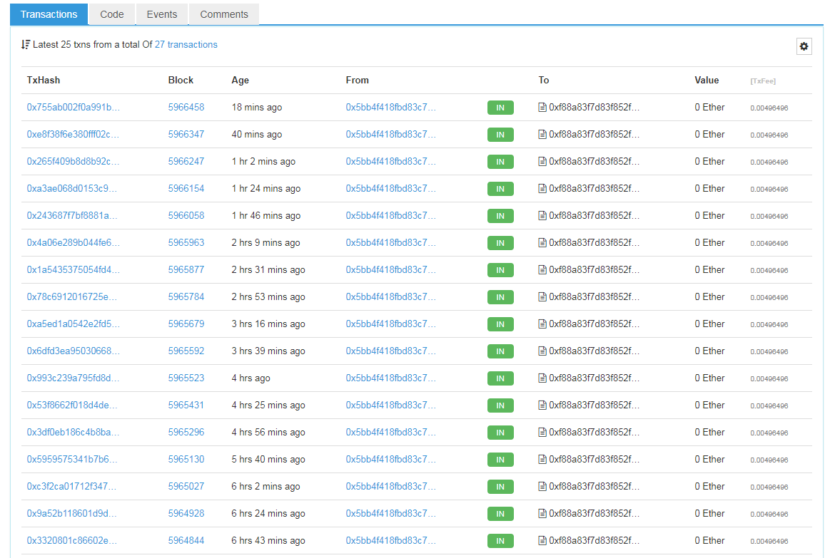Click To address in the 5 hrs 40 mins row
Image resolution: width=840 pixels, height=558 pixels.
pyautogui.click(x=594, y=459)
